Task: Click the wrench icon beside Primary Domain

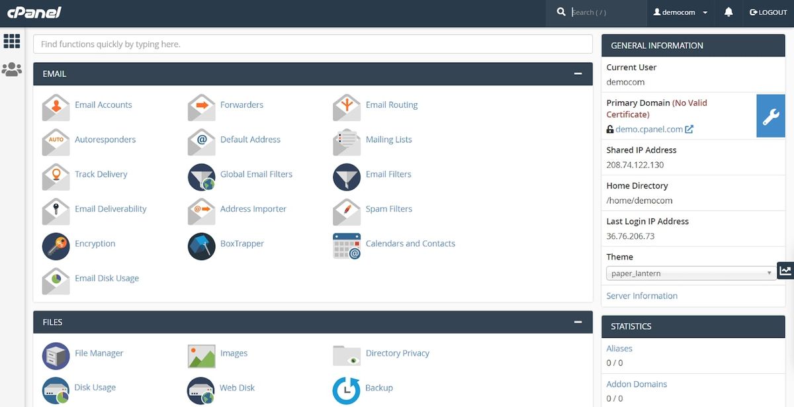Action: point(770,116)
